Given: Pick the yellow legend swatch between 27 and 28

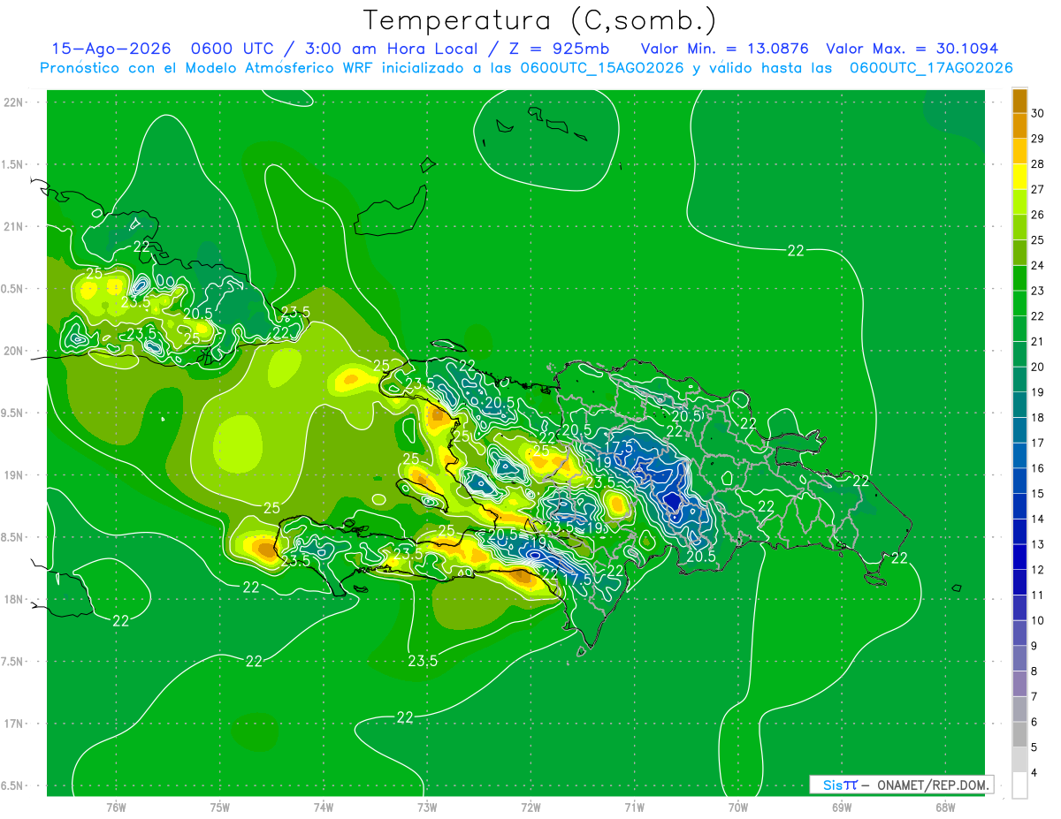Looking at the screenshot, I should [1019, 177].
